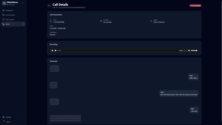Click the last AI agent message 'Thank you'
The width and height of the screenshot is (222, 125).
[x=65, y=118]
